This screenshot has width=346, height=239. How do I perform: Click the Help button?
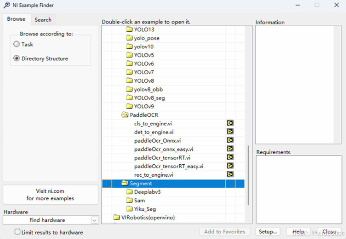pyautogui.click(x=298, y=231)
